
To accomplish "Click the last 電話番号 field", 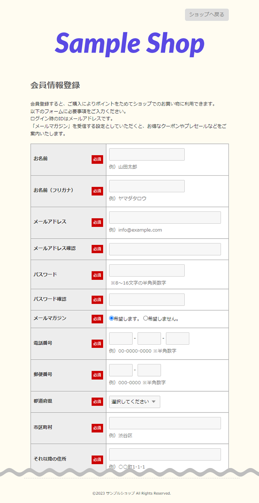I will pyautogui.click(x=178, y=338).
